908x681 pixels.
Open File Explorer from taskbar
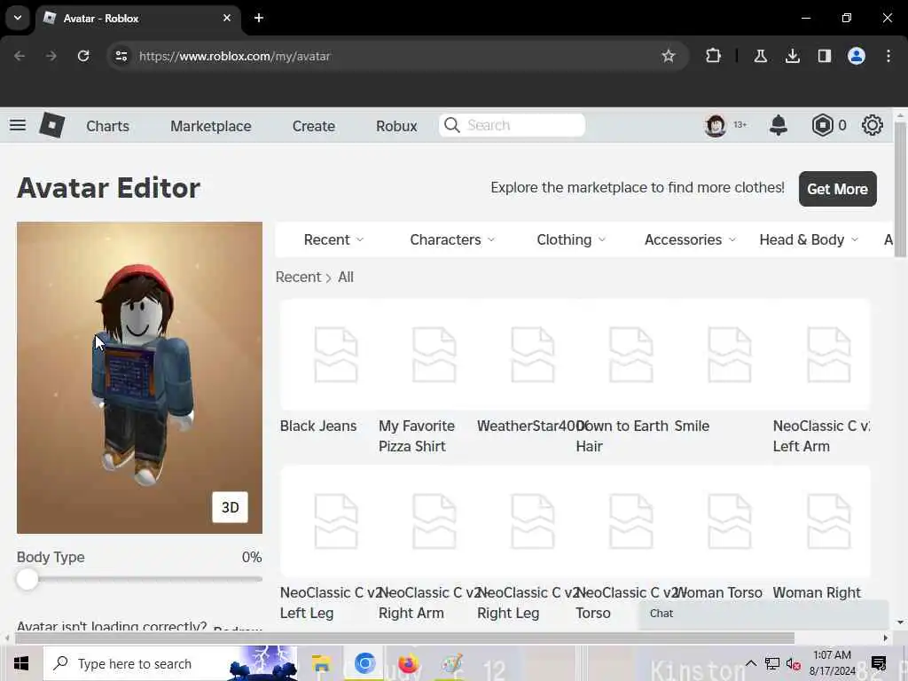pyautogui.click(x=321, y=663)
